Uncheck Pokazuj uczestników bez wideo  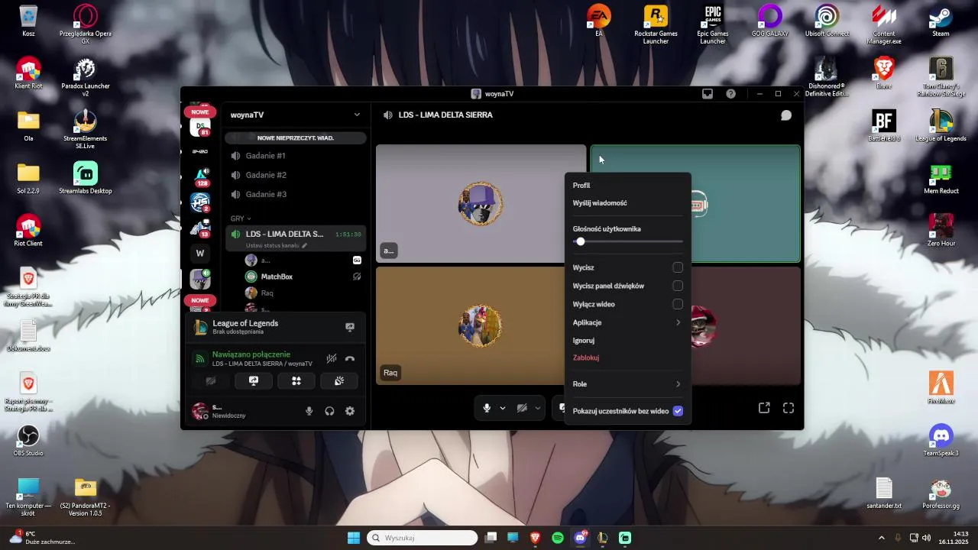tap(678, 411)
